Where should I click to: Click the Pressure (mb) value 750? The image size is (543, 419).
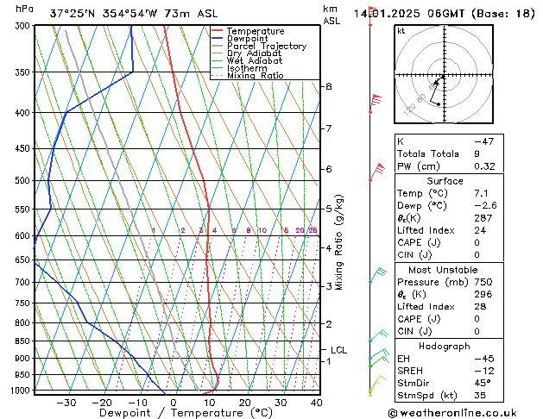click(483, 282)
